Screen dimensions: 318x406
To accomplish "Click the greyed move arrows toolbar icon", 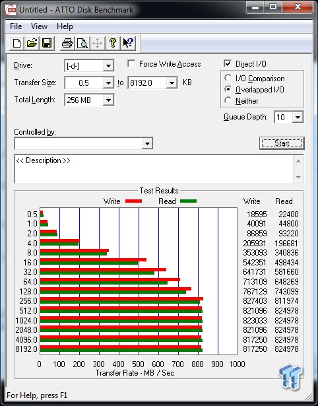I will pyautogui.click(x=97, y=43).
